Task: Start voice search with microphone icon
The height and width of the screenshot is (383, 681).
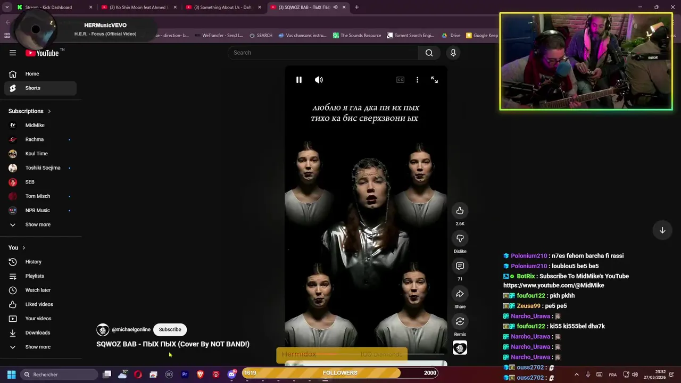Action: click(x=453, y=53)
